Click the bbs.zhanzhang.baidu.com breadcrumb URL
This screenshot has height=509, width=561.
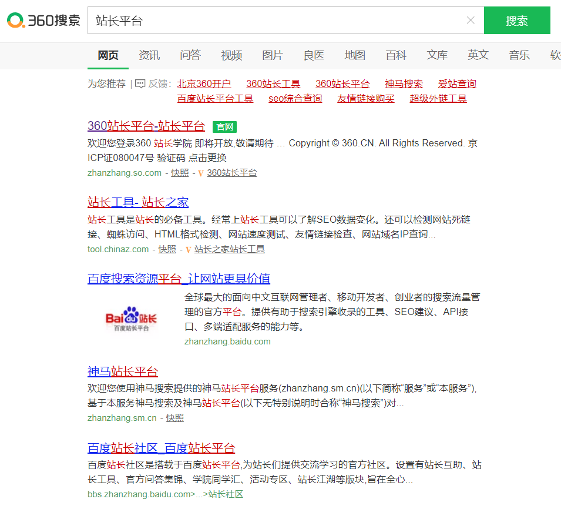point(165,494)
